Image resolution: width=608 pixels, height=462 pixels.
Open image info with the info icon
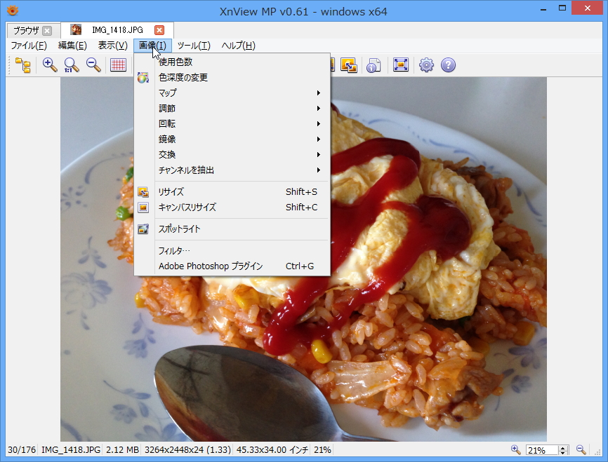(x=374, y=64)
